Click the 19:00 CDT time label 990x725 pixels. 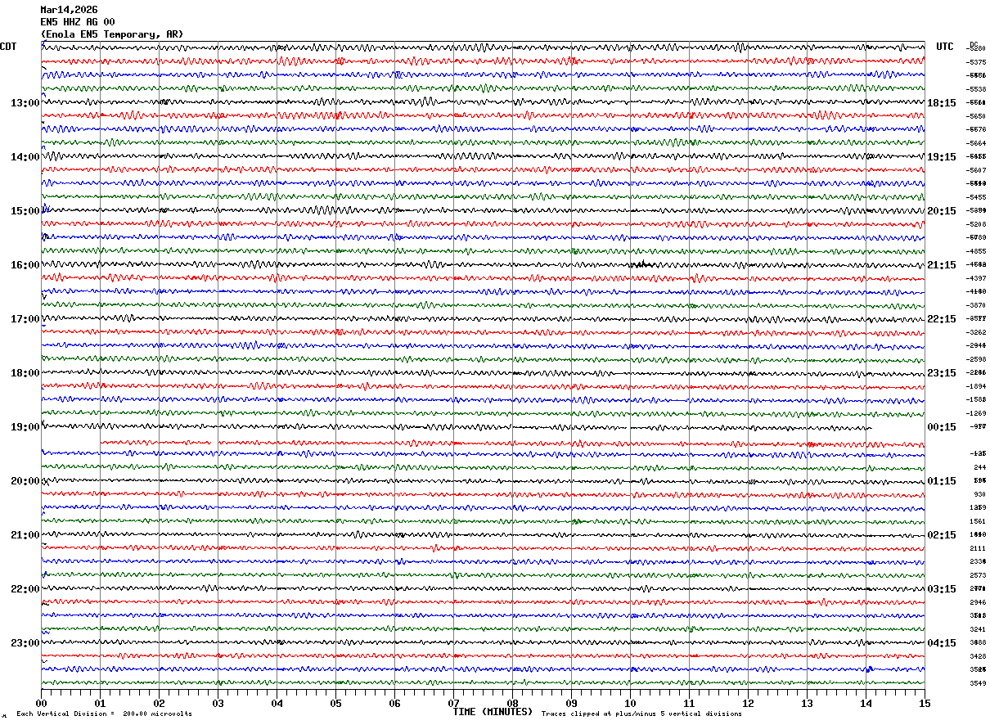tap(25, 427)
